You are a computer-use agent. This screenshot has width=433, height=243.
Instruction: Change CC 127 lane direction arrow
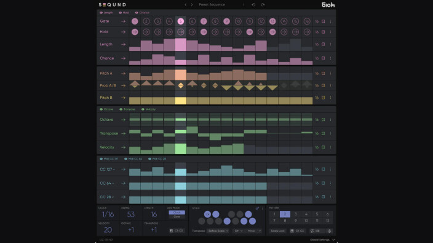(x=123, y=169)
